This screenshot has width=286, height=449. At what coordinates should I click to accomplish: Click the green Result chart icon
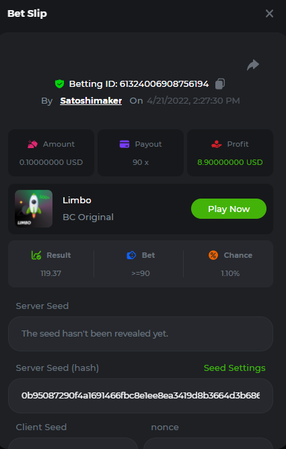(x=36, y=255)
